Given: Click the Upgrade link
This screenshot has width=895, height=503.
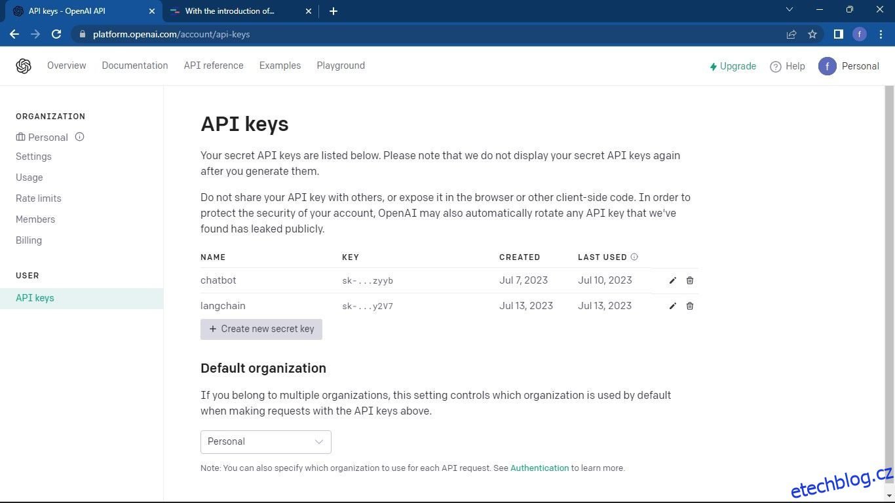Looking at the screenshot, I should [x=733, y=66].
